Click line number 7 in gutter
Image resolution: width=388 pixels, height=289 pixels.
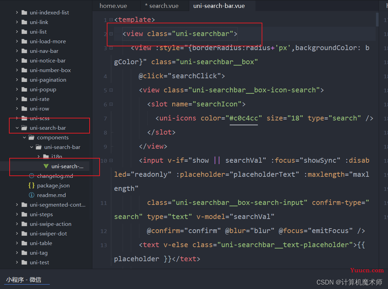pos(105,119)
